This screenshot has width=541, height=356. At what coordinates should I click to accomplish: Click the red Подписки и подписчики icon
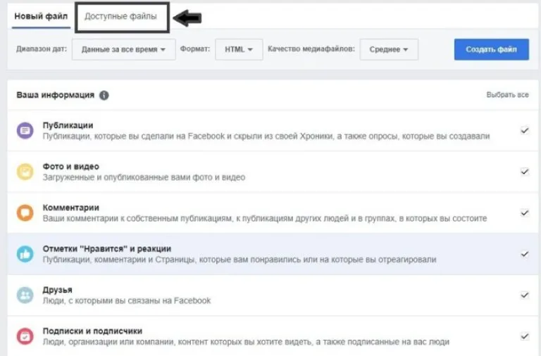(25, 336)
